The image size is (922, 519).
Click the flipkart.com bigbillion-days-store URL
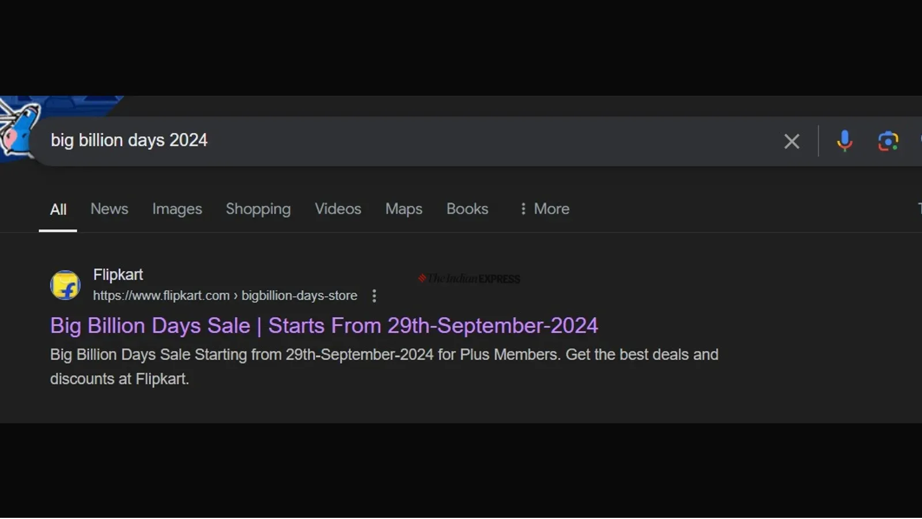pyautogui.click(x=225, y=296)
